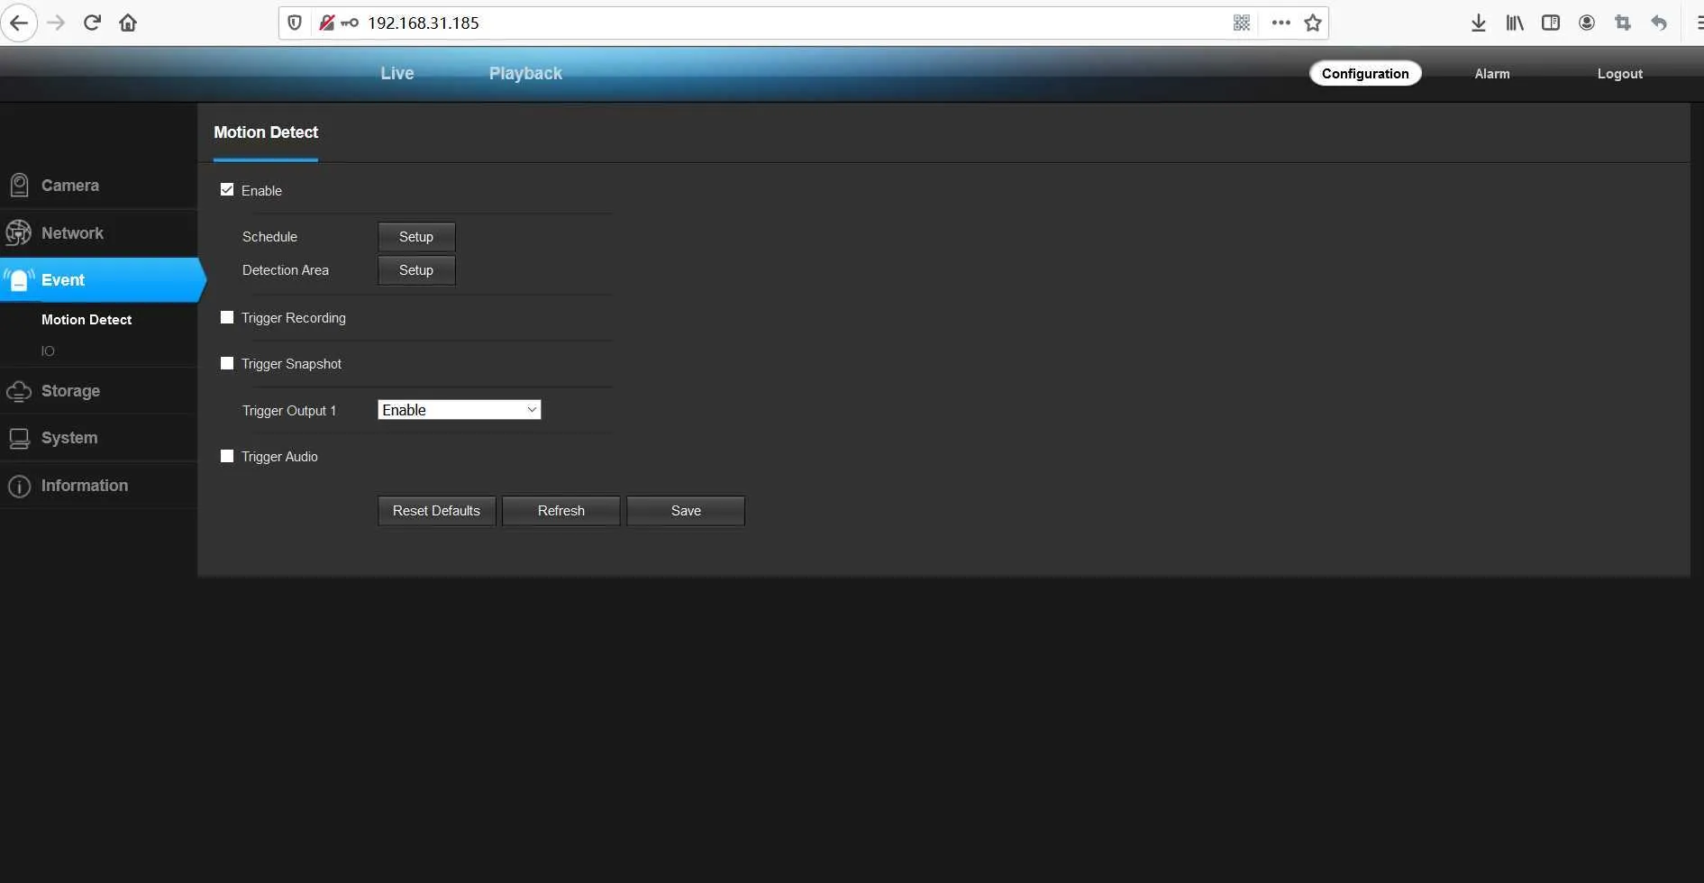1704x883 pixels.
Task: Log out with the Logout link
Action: coord(1619,73)
